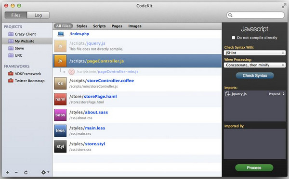Switch to the Files tab
This screenshot has height=179, width=289.
click(16, 15)
